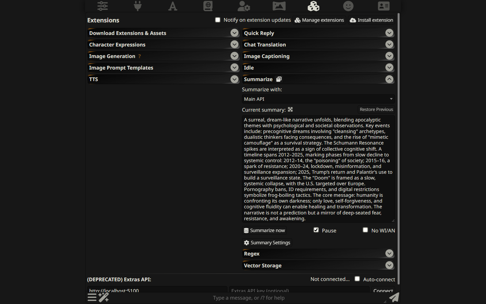
Task: Click the magic wand extensions menu icon
Action: click(104, 297)
